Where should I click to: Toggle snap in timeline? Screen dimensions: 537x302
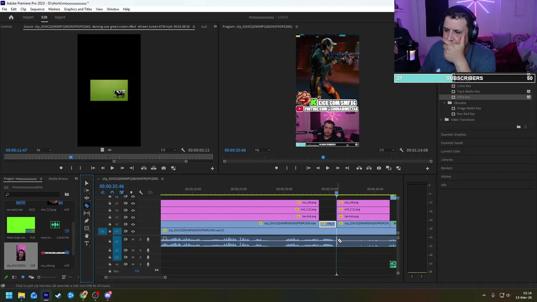[x=112, y=193]
